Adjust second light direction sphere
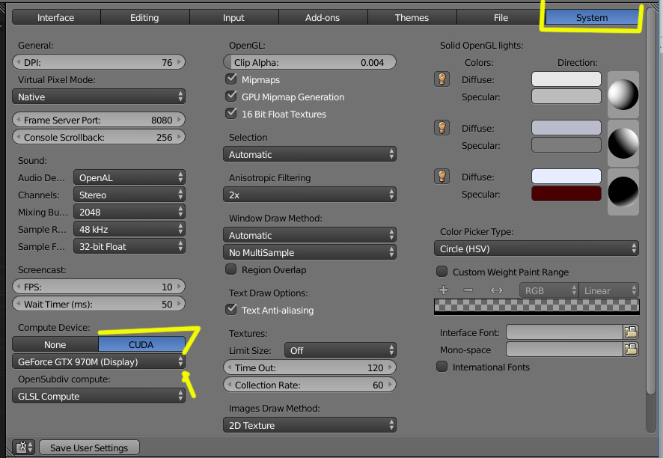Viewport: 663px width, 458px height. [623, 144]
